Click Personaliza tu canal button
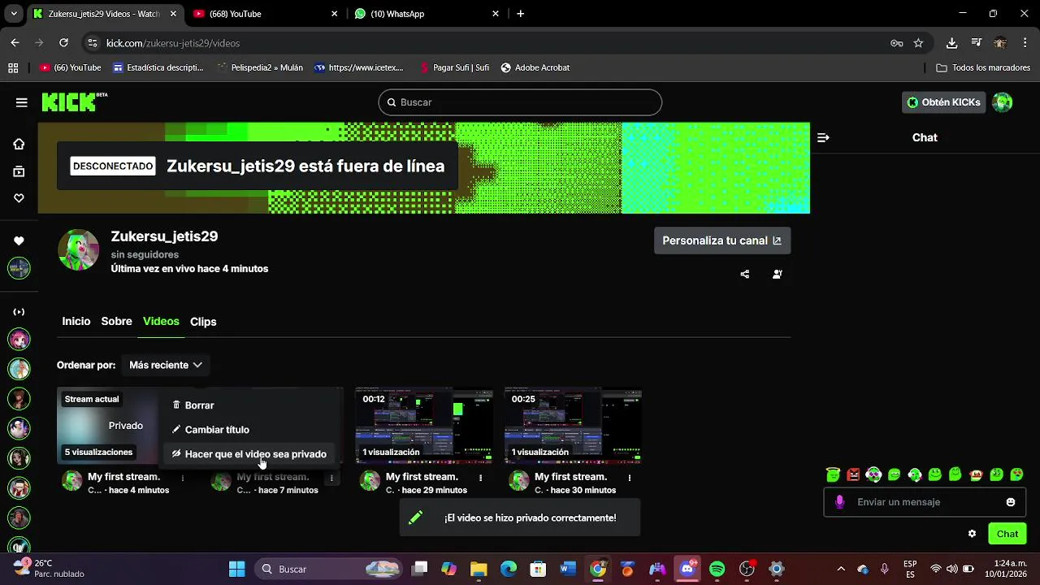Viewport: 1040px width, 585px height. pos(722,240)
